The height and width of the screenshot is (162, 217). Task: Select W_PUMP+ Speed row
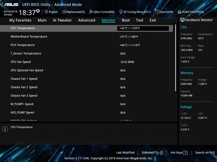point(86,104)
